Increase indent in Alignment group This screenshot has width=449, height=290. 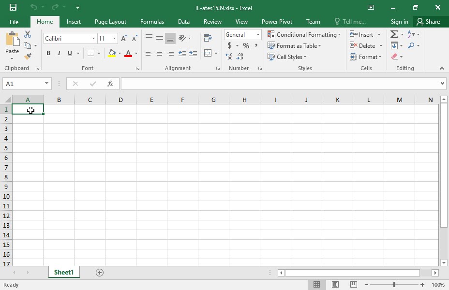193,53
